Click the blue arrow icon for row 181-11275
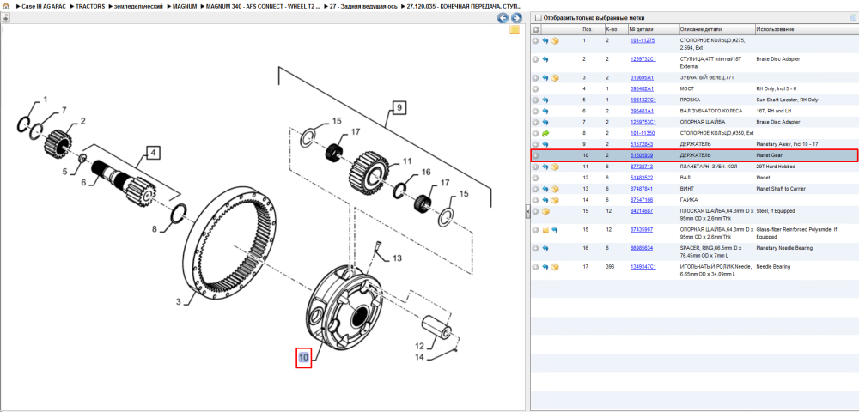This screenshot has height=412, width=859. click(x=545, y=40)
